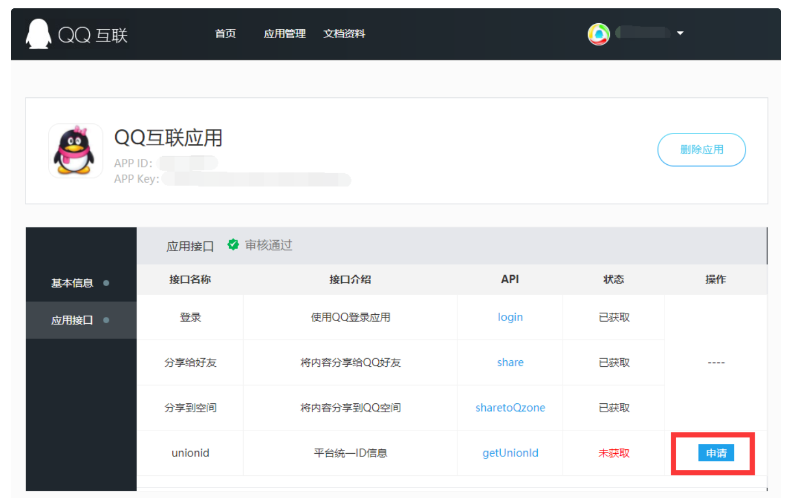792x498 pixels.
Task: Click the QQ penguin logo in header
Action: click(38, 34)
